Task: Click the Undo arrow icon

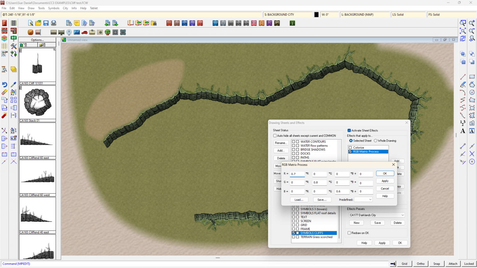Action: point(4,85)
